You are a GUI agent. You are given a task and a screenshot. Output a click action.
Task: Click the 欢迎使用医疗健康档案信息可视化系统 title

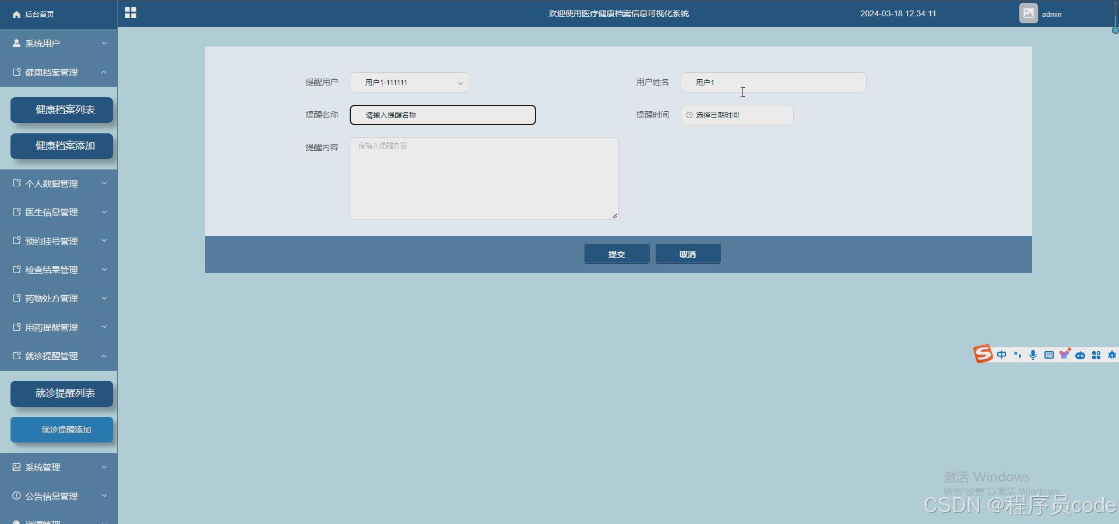pyautogui.click(x=618, y=13)
